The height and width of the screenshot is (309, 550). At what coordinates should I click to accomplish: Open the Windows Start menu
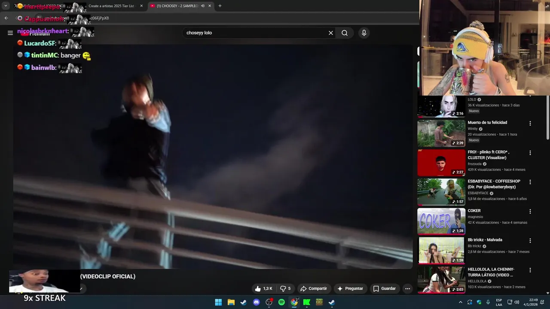tap(218, 302)
